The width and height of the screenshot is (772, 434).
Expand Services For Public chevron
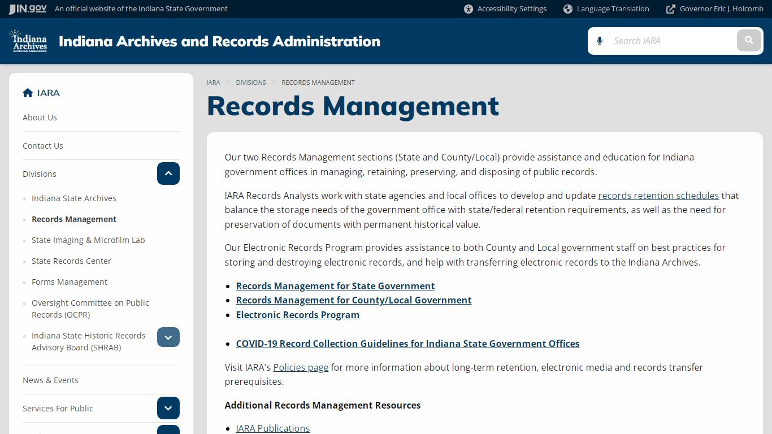pyautogui.click(x=168, y=408)
